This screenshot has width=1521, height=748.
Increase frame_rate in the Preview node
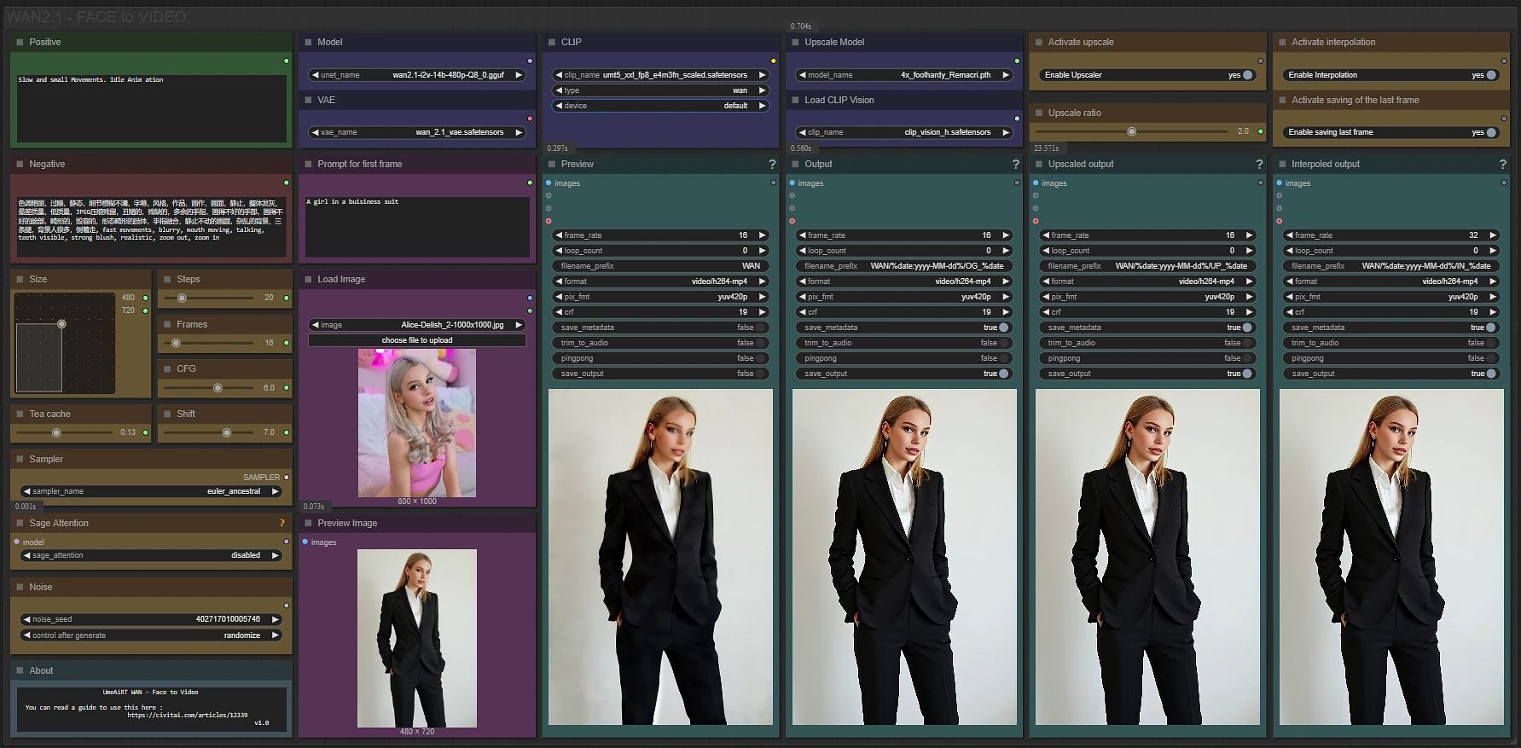(x=763, y=235)
